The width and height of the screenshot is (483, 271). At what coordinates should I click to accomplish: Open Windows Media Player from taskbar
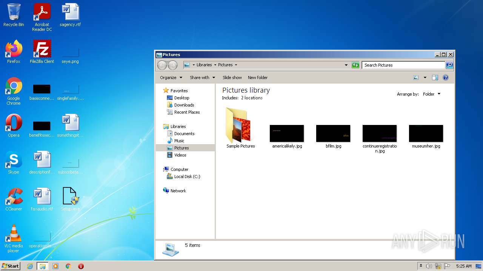(x=55, y=266)
